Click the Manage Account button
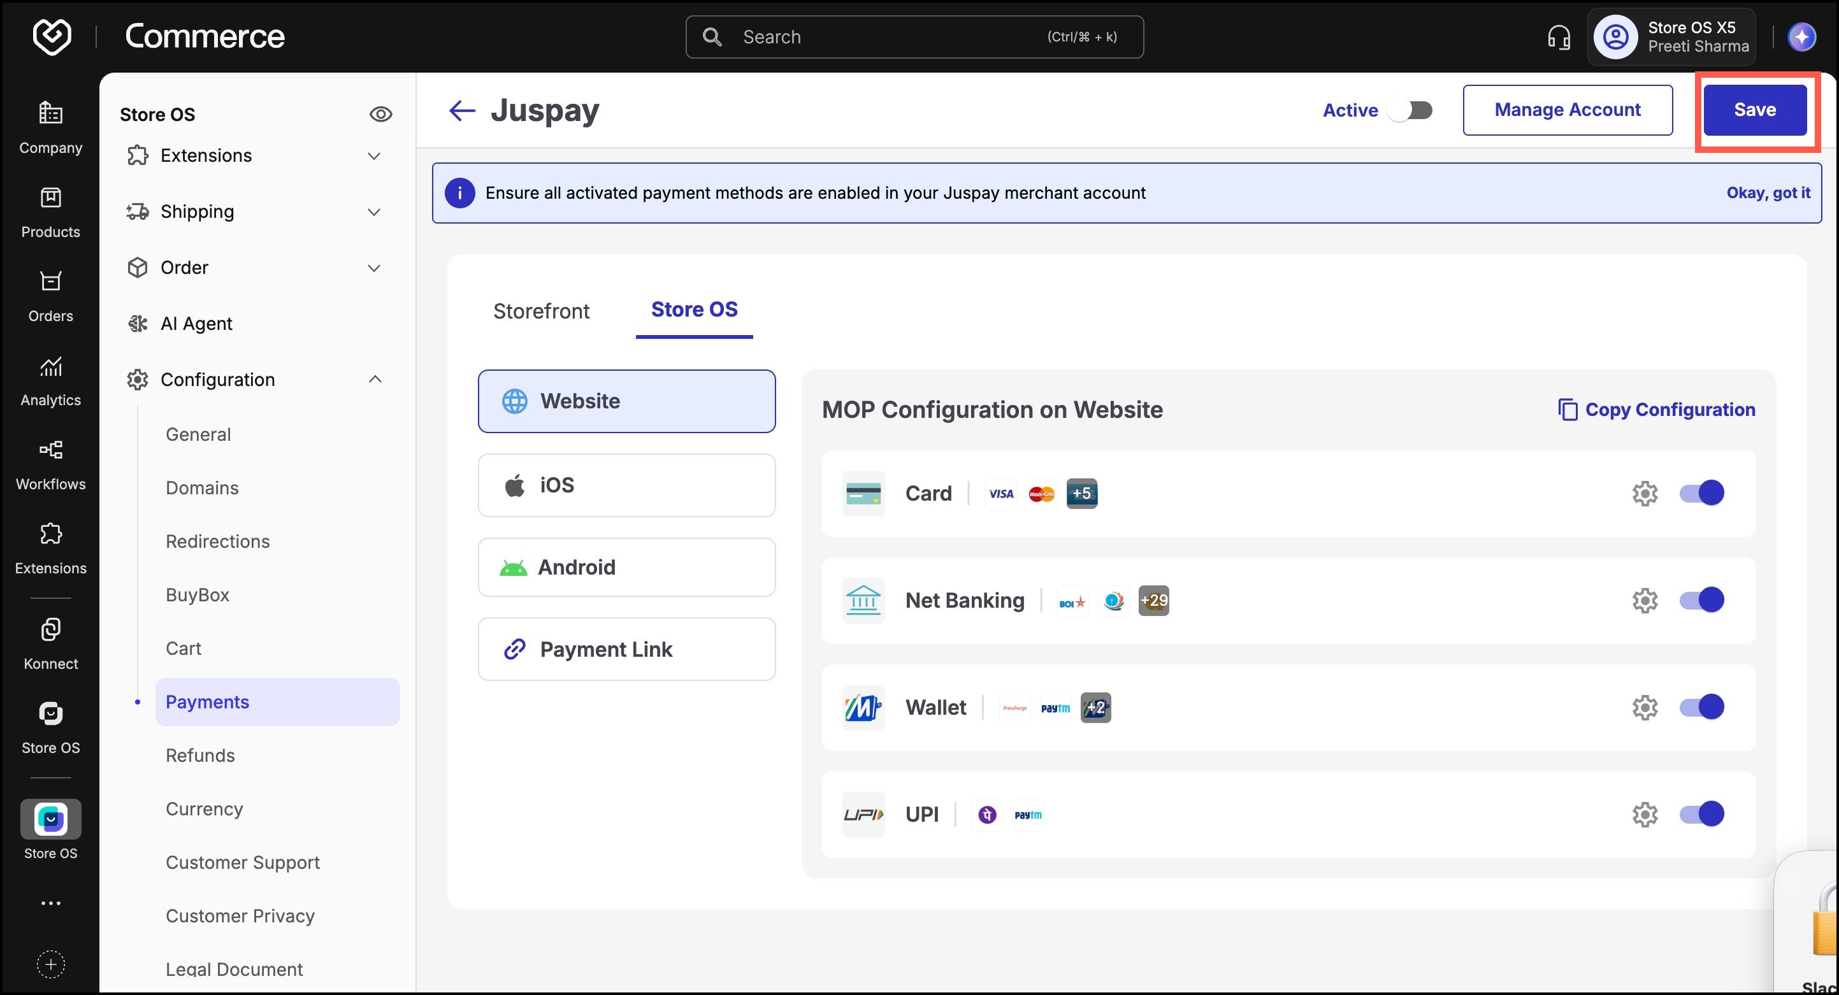Screen dimensions: 1839x995 (x=1568, y=110)
